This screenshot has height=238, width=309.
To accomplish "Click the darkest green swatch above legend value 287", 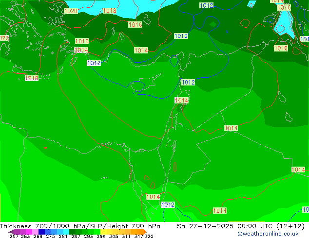I will point(73,232).
